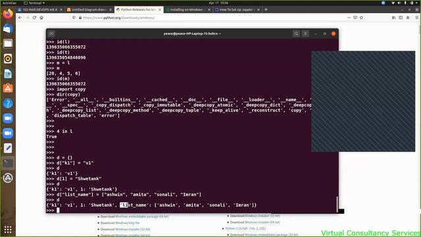Screen dimensions: 421x237
Task: Open bottom-left Windows installer (32-bit) link
Action: coord(133,229)
